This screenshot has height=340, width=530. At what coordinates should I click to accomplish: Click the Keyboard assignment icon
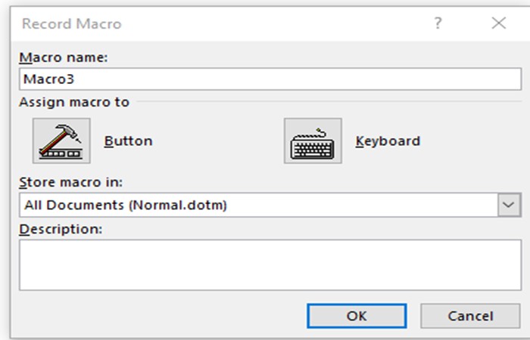click(313, 141)
